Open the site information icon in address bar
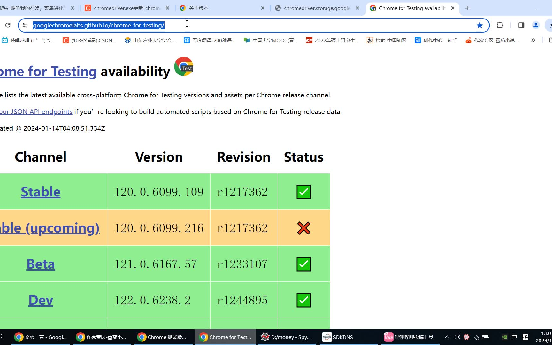 [x=25, y=25]
